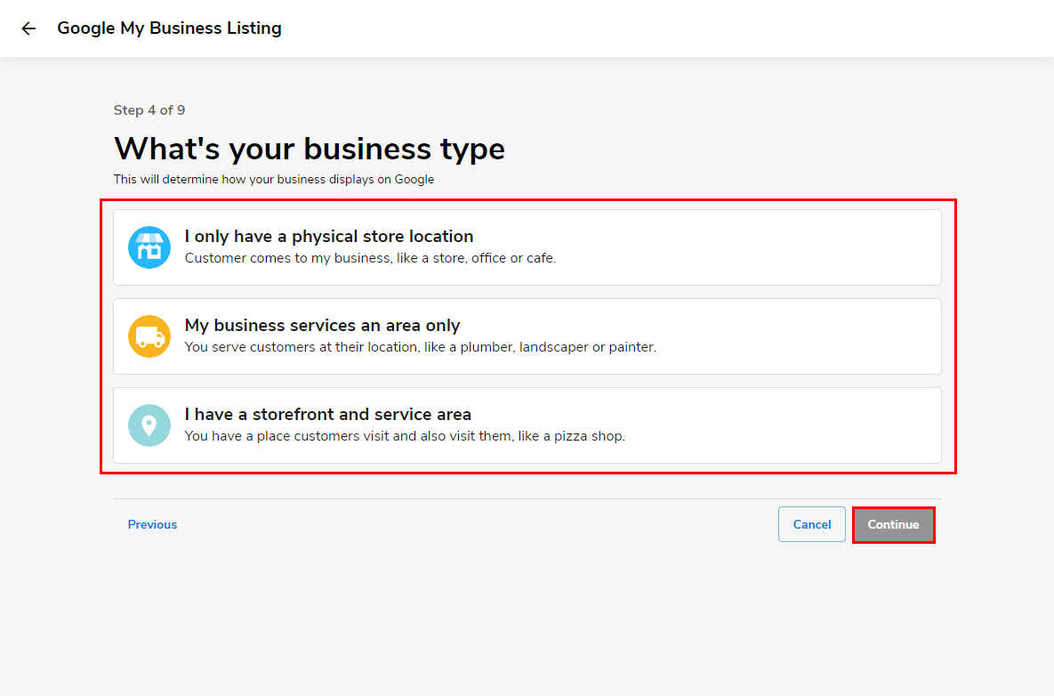1054x696 pixels.
Task: Continue to the next step
Action: pos(893,524)
